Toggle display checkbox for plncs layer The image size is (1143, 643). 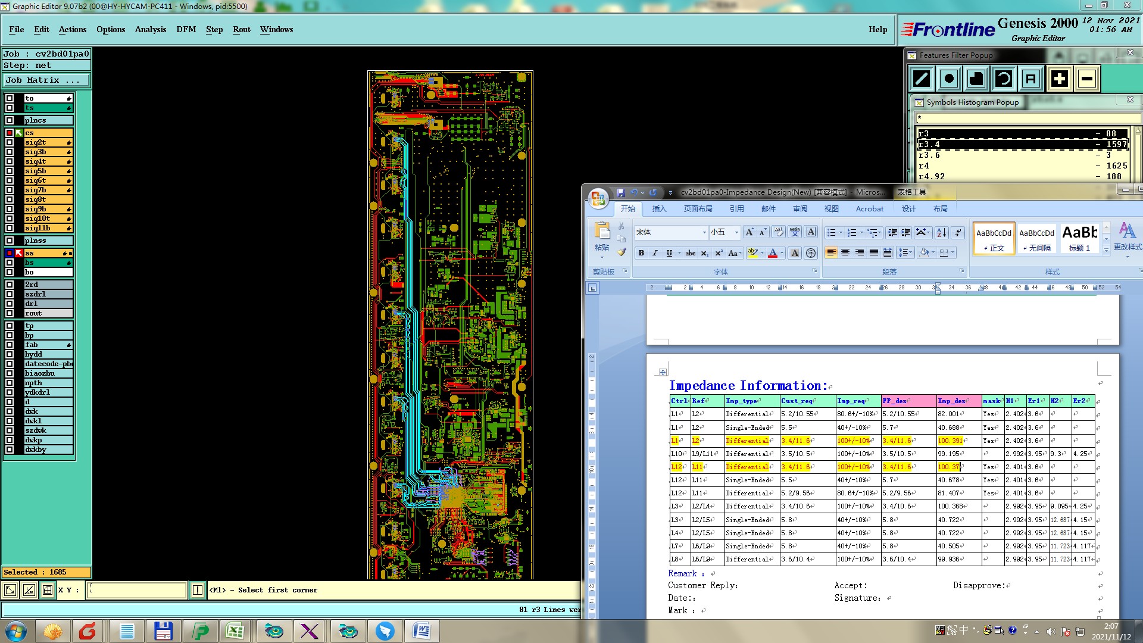click(10, 120)
